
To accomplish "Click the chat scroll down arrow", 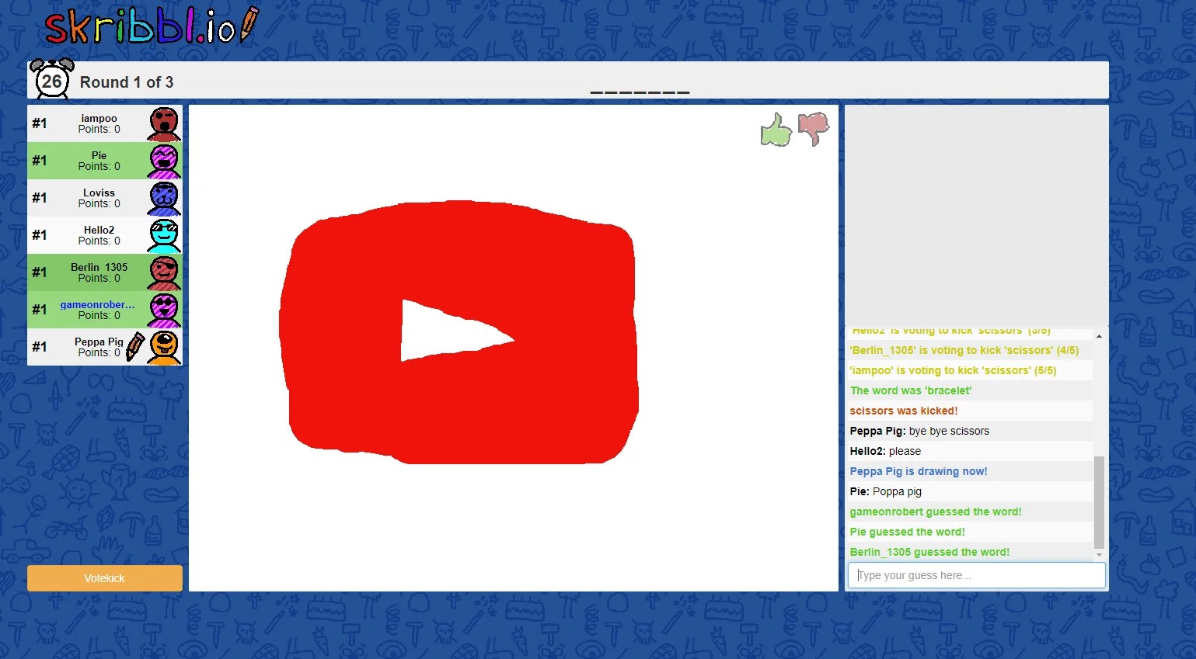I will 1099,554.
